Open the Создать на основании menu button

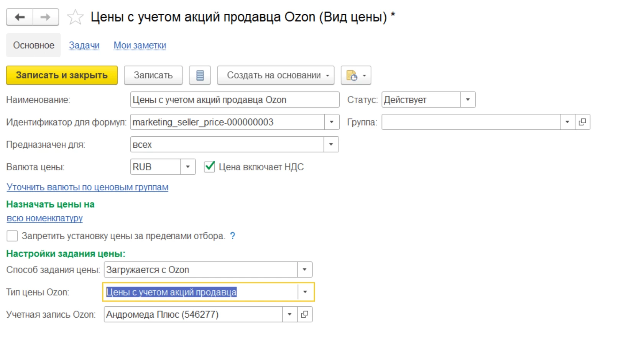click(x=276, y=75)
